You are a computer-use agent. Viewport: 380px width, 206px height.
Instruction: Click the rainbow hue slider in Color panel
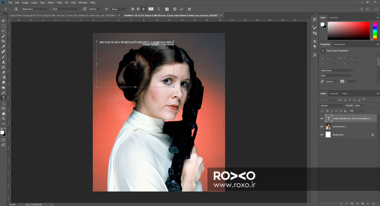tap(375, 31)
